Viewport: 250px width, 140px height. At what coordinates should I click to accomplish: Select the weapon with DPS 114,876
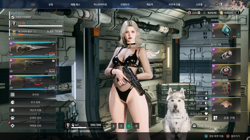[x=33, y=49]
